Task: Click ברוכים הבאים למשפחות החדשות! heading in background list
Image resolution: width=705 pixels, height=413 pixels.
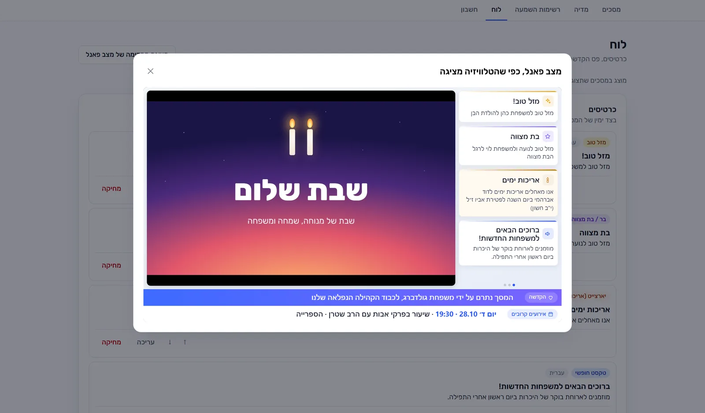Action: [x=554, y=387]
